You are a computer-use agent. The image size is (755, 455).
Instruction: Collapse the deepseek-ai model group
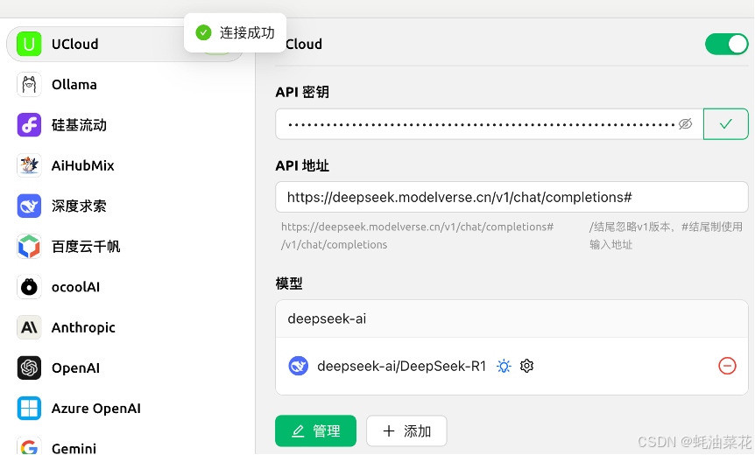coord(512,318)
